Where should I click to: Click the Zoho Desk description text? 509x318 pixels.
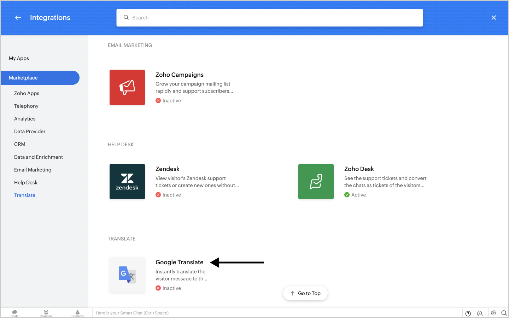point(385,182)
